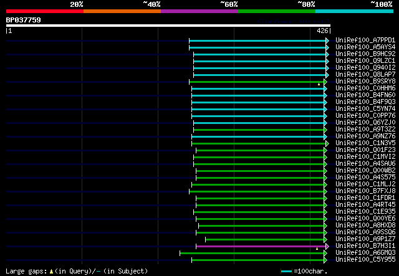Screen dimensions: 399x276
Task: Click the yellow gap marker on B7H3I1 row
Action: click(317, 249)
